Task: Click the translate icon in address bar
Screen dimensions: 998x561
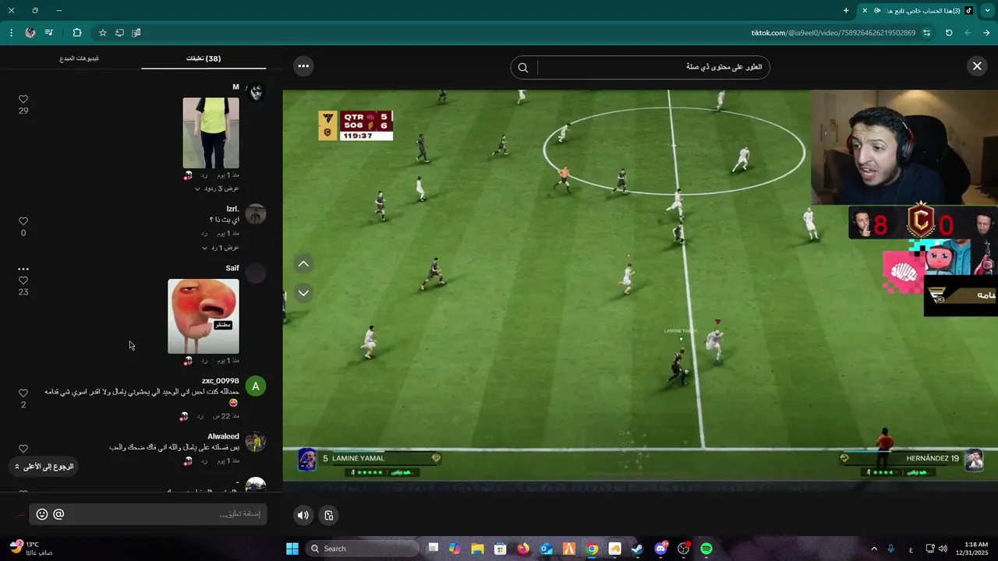Action: (x=136, y=33)
